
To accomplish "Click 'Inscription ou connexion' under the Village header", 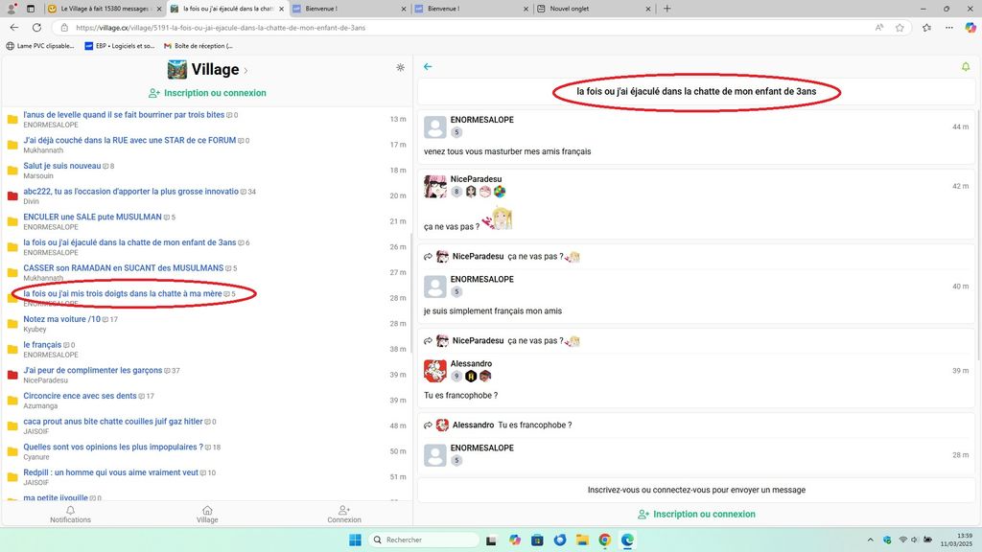I will tap(207, 93).
